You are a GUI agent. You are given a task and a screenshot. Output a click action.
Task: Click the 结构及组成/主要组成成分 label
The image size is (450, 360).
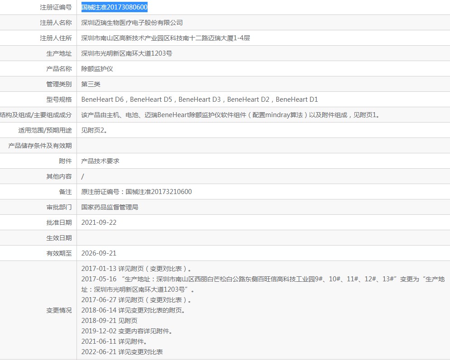pyautogui.click(x=36, y=115)
